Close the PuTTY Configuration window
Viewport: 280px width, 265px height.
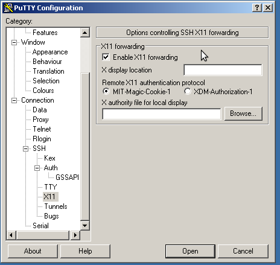pos(268,8)
